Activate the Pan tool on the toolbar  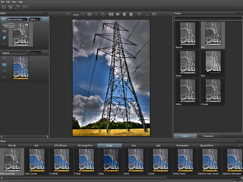point(103,14)
